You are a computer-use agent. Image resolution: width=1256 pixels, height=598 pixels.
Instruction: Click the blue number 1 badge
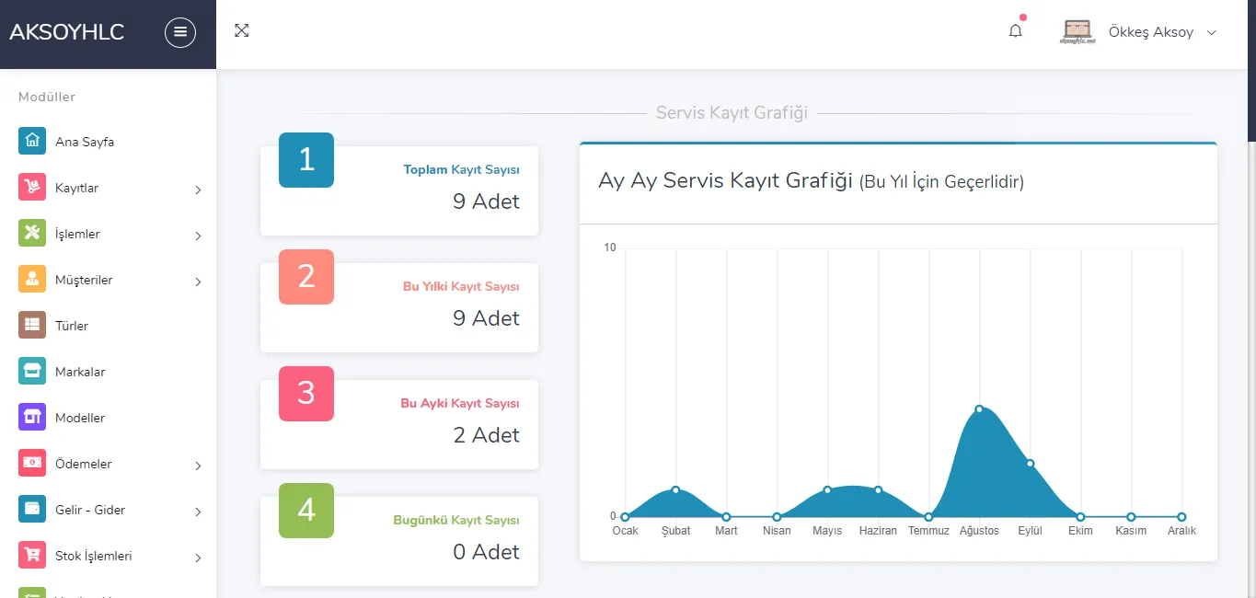[306, 160]
